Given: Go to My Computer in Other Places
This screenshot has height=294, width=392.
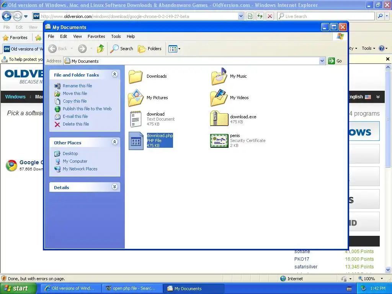Looking at the screenshot, I should (75, 161).
